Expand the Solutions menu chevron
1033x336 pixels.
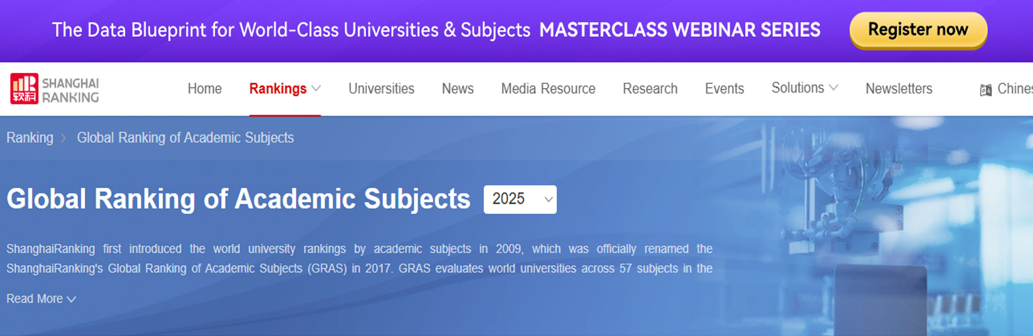click(834, 88)
